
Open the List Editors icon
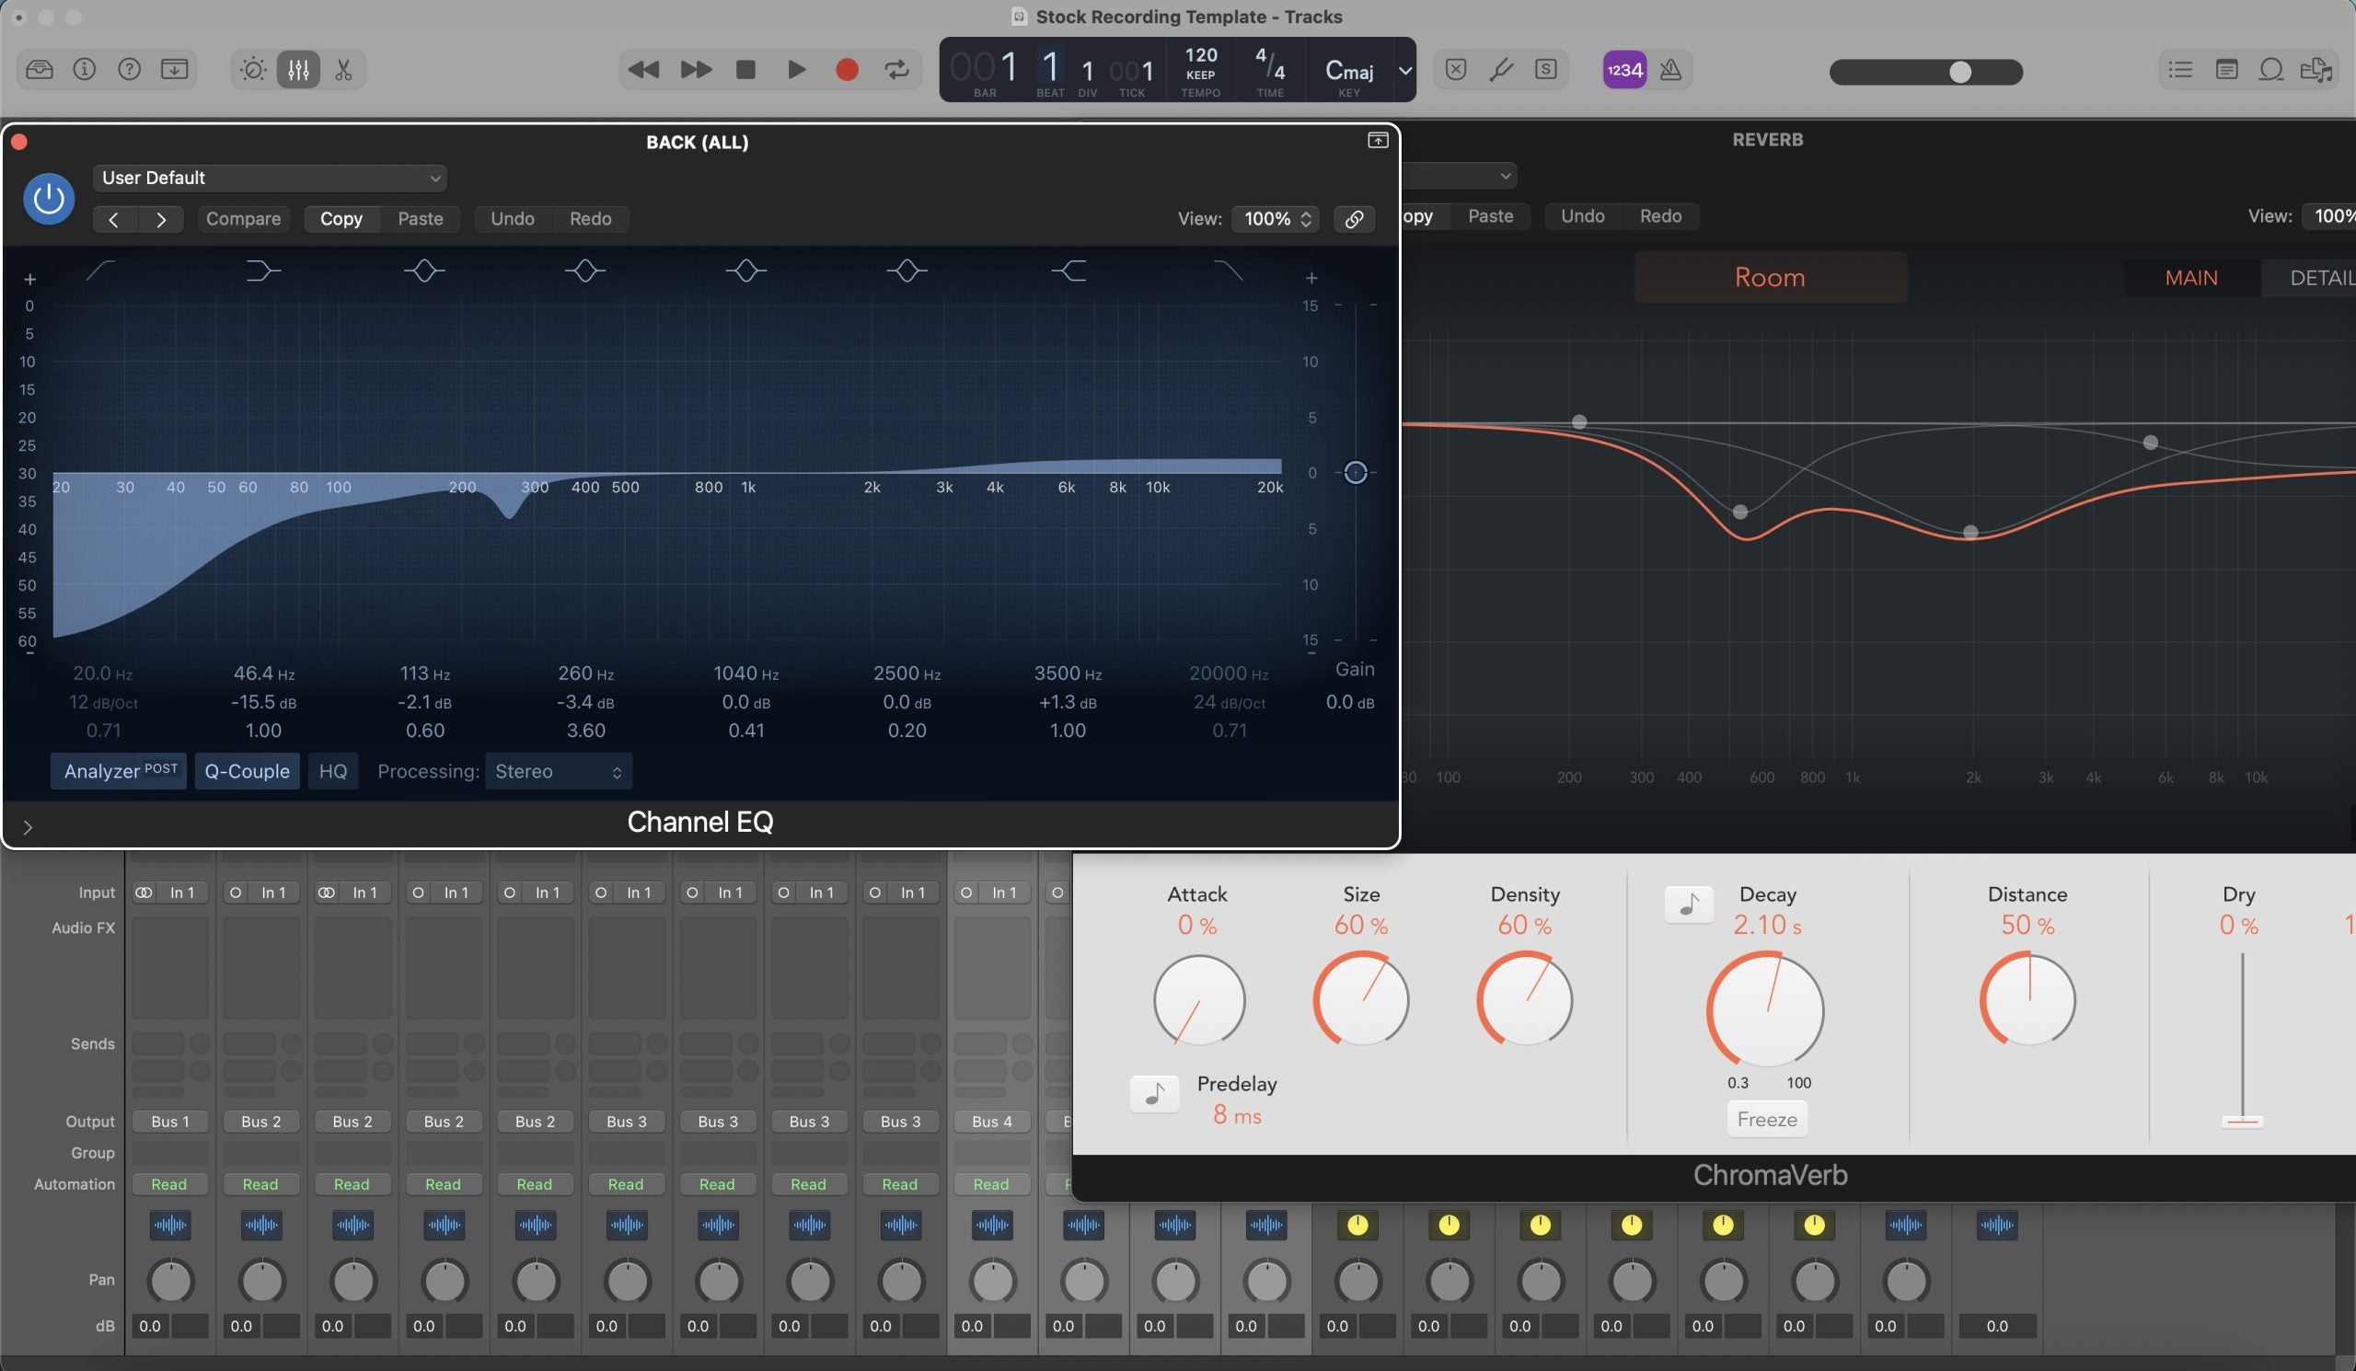2178,69
